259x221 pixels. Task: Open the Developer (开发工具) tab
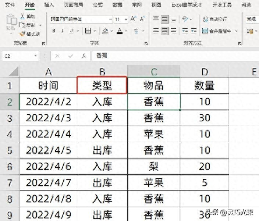click(x=222, y=5)
